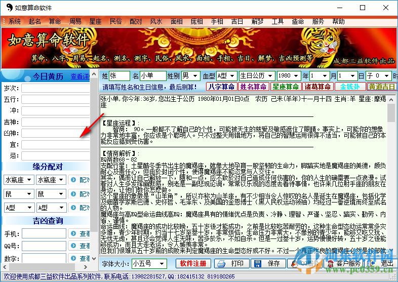Click the yin-yang app icon in title bar
Image resolution: width=398 pixels, height=282 pixels.
[x=9, y=8]
